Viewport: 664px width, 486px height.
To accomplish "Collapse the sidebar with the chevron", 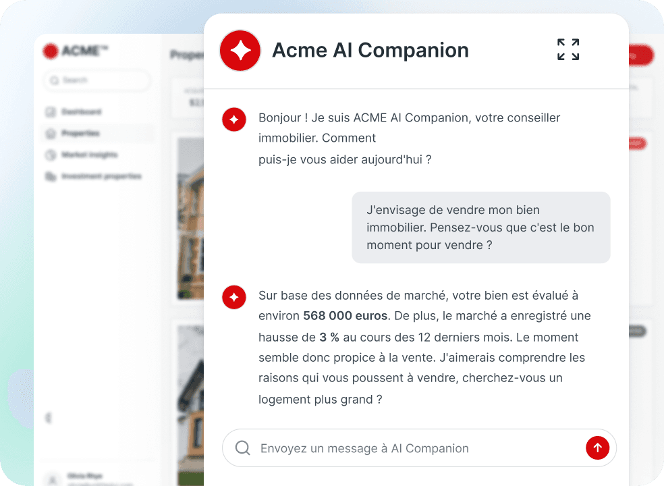I will tap(49, 418).
